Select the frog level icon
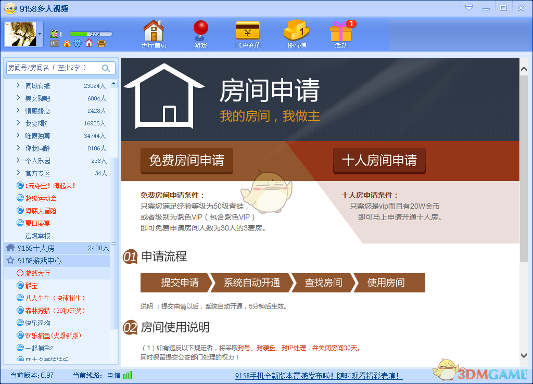Image resolution: width=533 pixels, height=384 pixels. click(54, 33)
